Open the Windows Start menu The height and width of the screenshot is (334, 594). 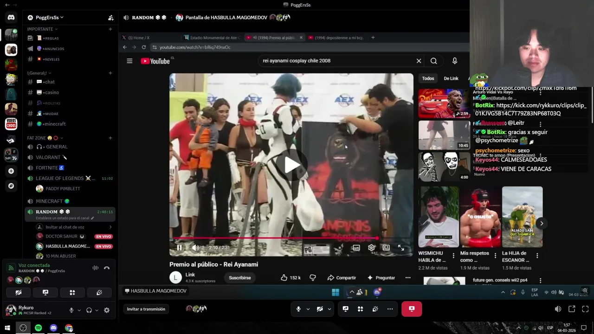click(7, 328)
